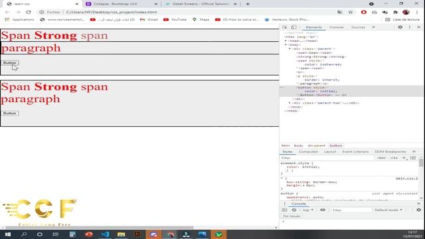Clear the console icon
Screen dimensions: 425x239
294,210
